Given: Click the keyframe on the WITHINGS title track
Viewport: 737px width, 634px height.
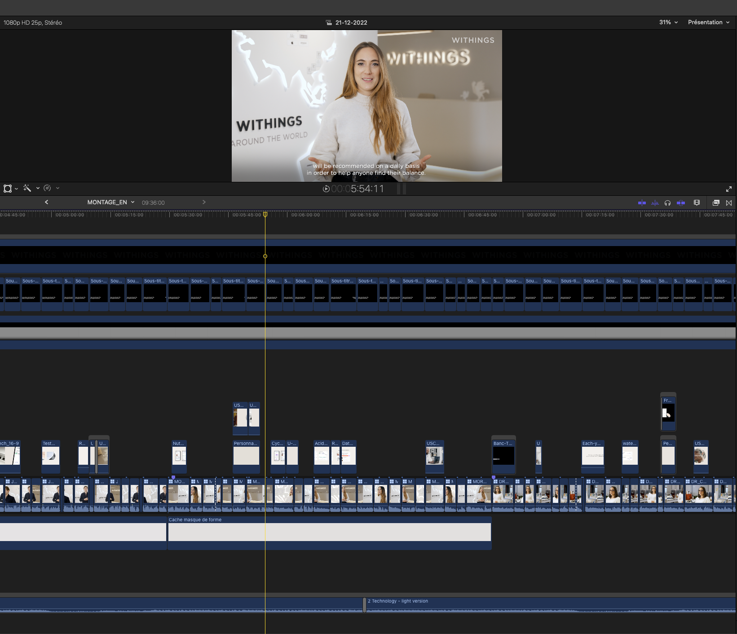Looking at the screenshot, I should [265, 256].
